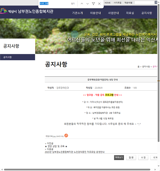Viewport: 160px width, 171px height.
Task: Click the author 경로장애인과
Action: (63, 88)
